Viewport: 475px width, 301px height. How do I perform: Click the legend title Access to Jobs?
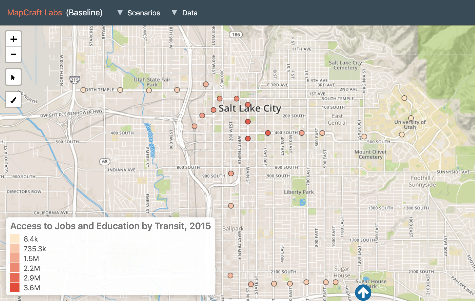tap(111, 226)
